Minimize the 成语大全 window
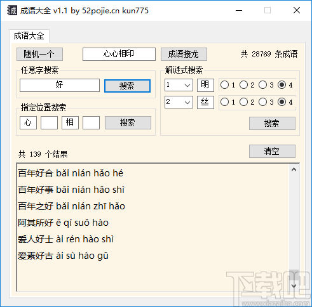This screenshot has width=312, height=307. [239, 10]
